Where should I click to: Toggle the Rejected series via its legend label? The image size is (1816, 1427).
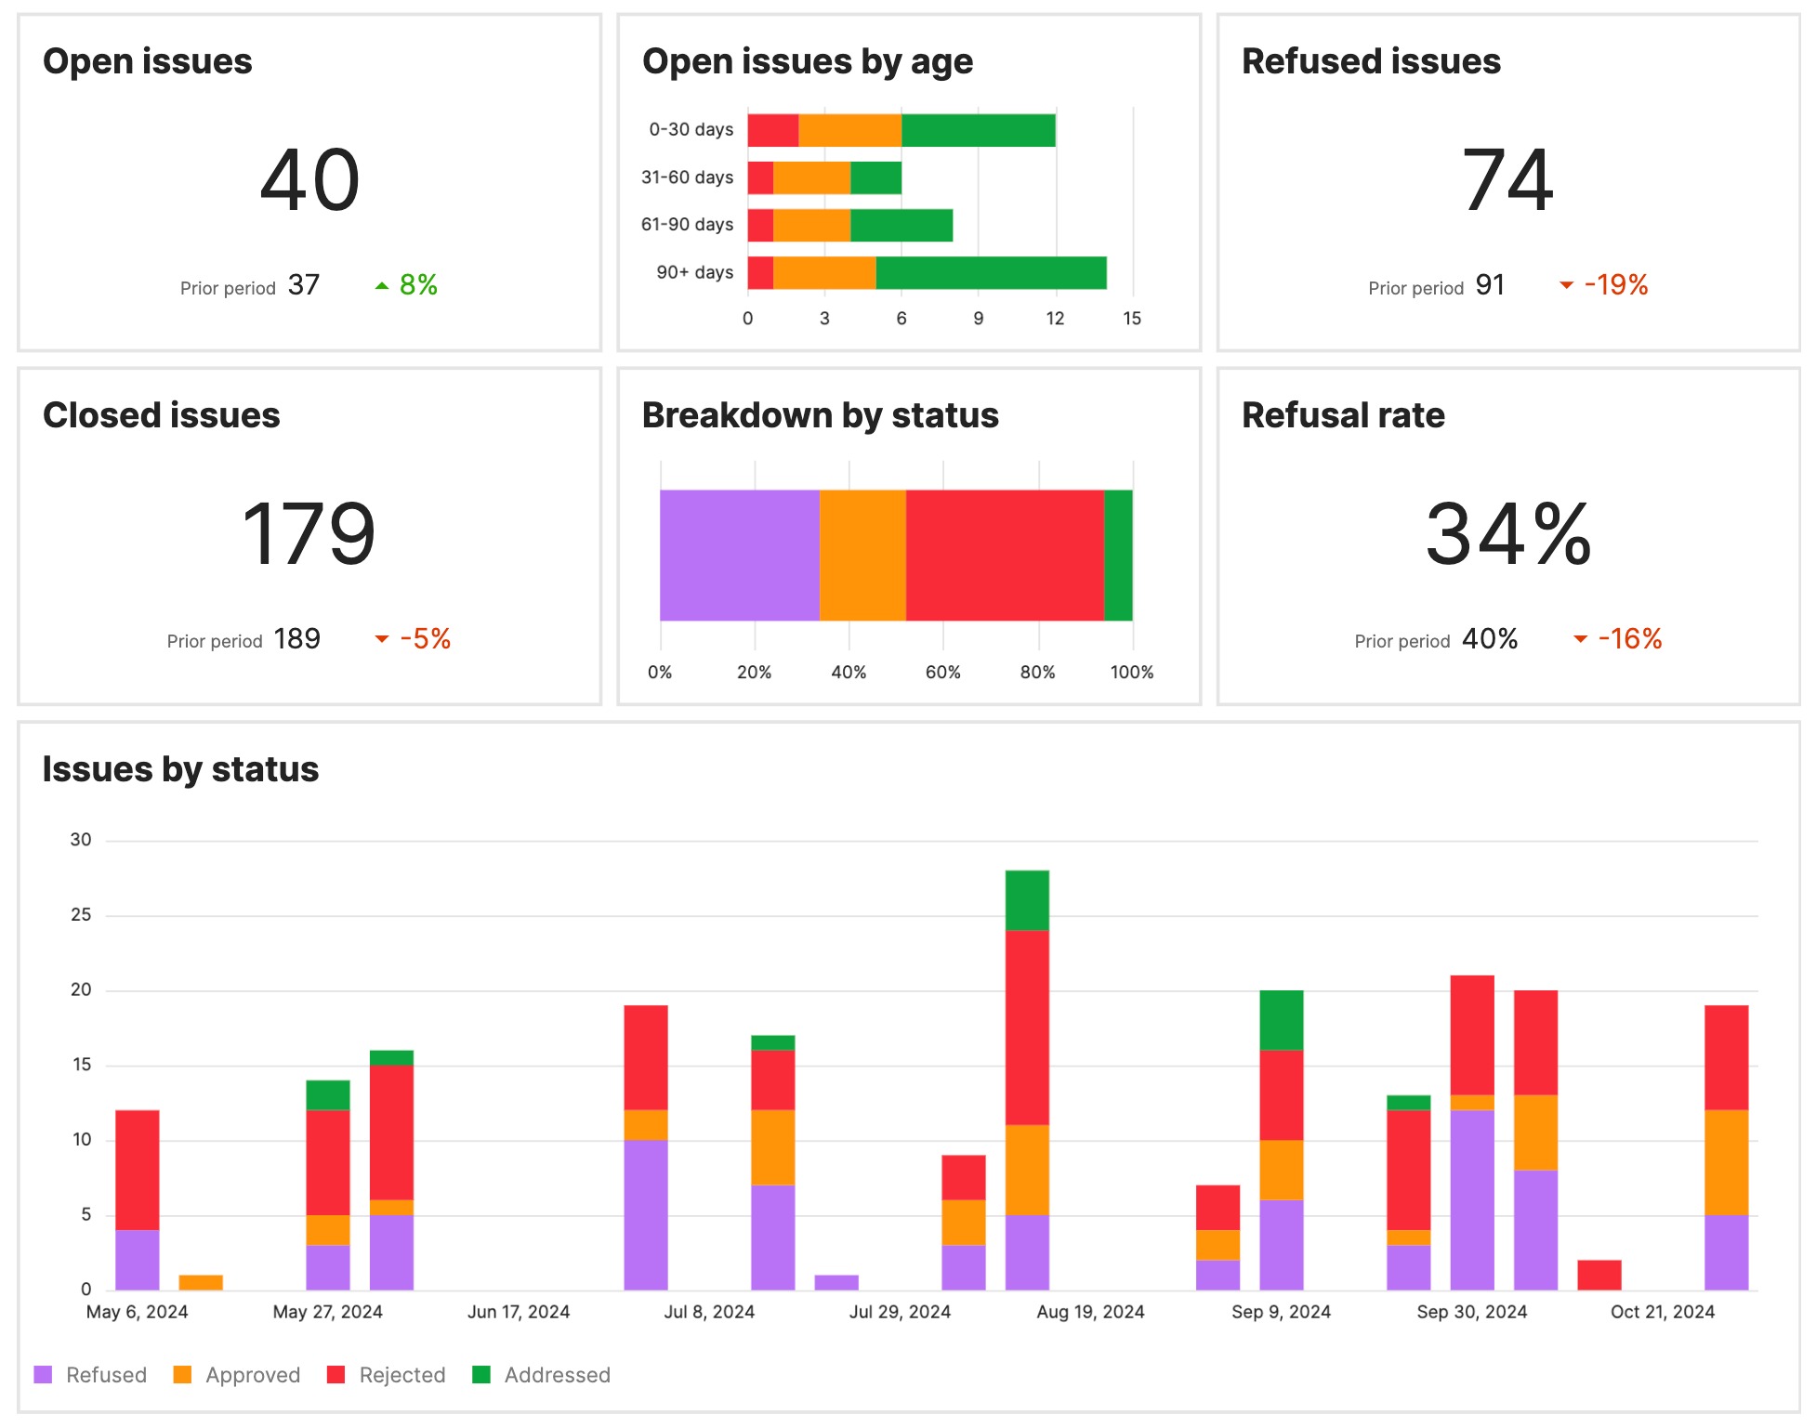(x=401, y=1375)
